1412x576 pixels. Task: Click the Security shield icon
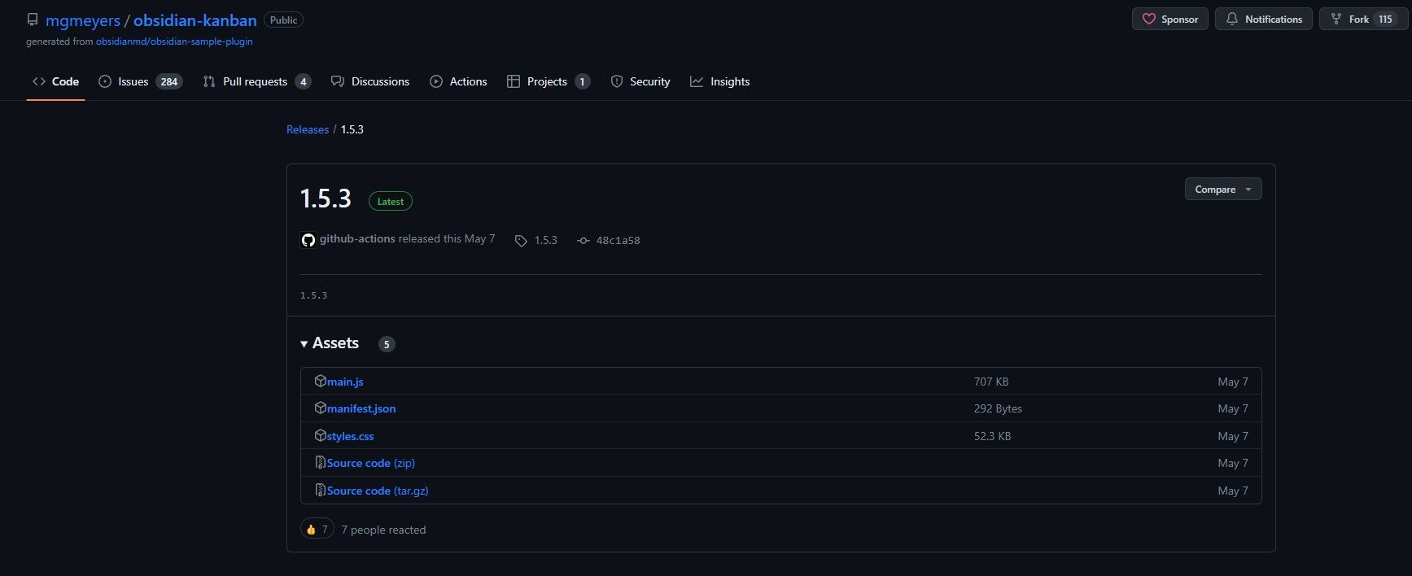click(x=617, y=81)
